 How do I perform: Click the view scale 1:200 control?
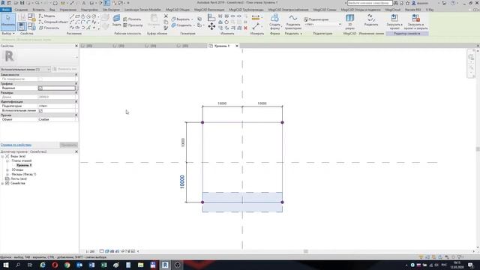tap(90, 252)
